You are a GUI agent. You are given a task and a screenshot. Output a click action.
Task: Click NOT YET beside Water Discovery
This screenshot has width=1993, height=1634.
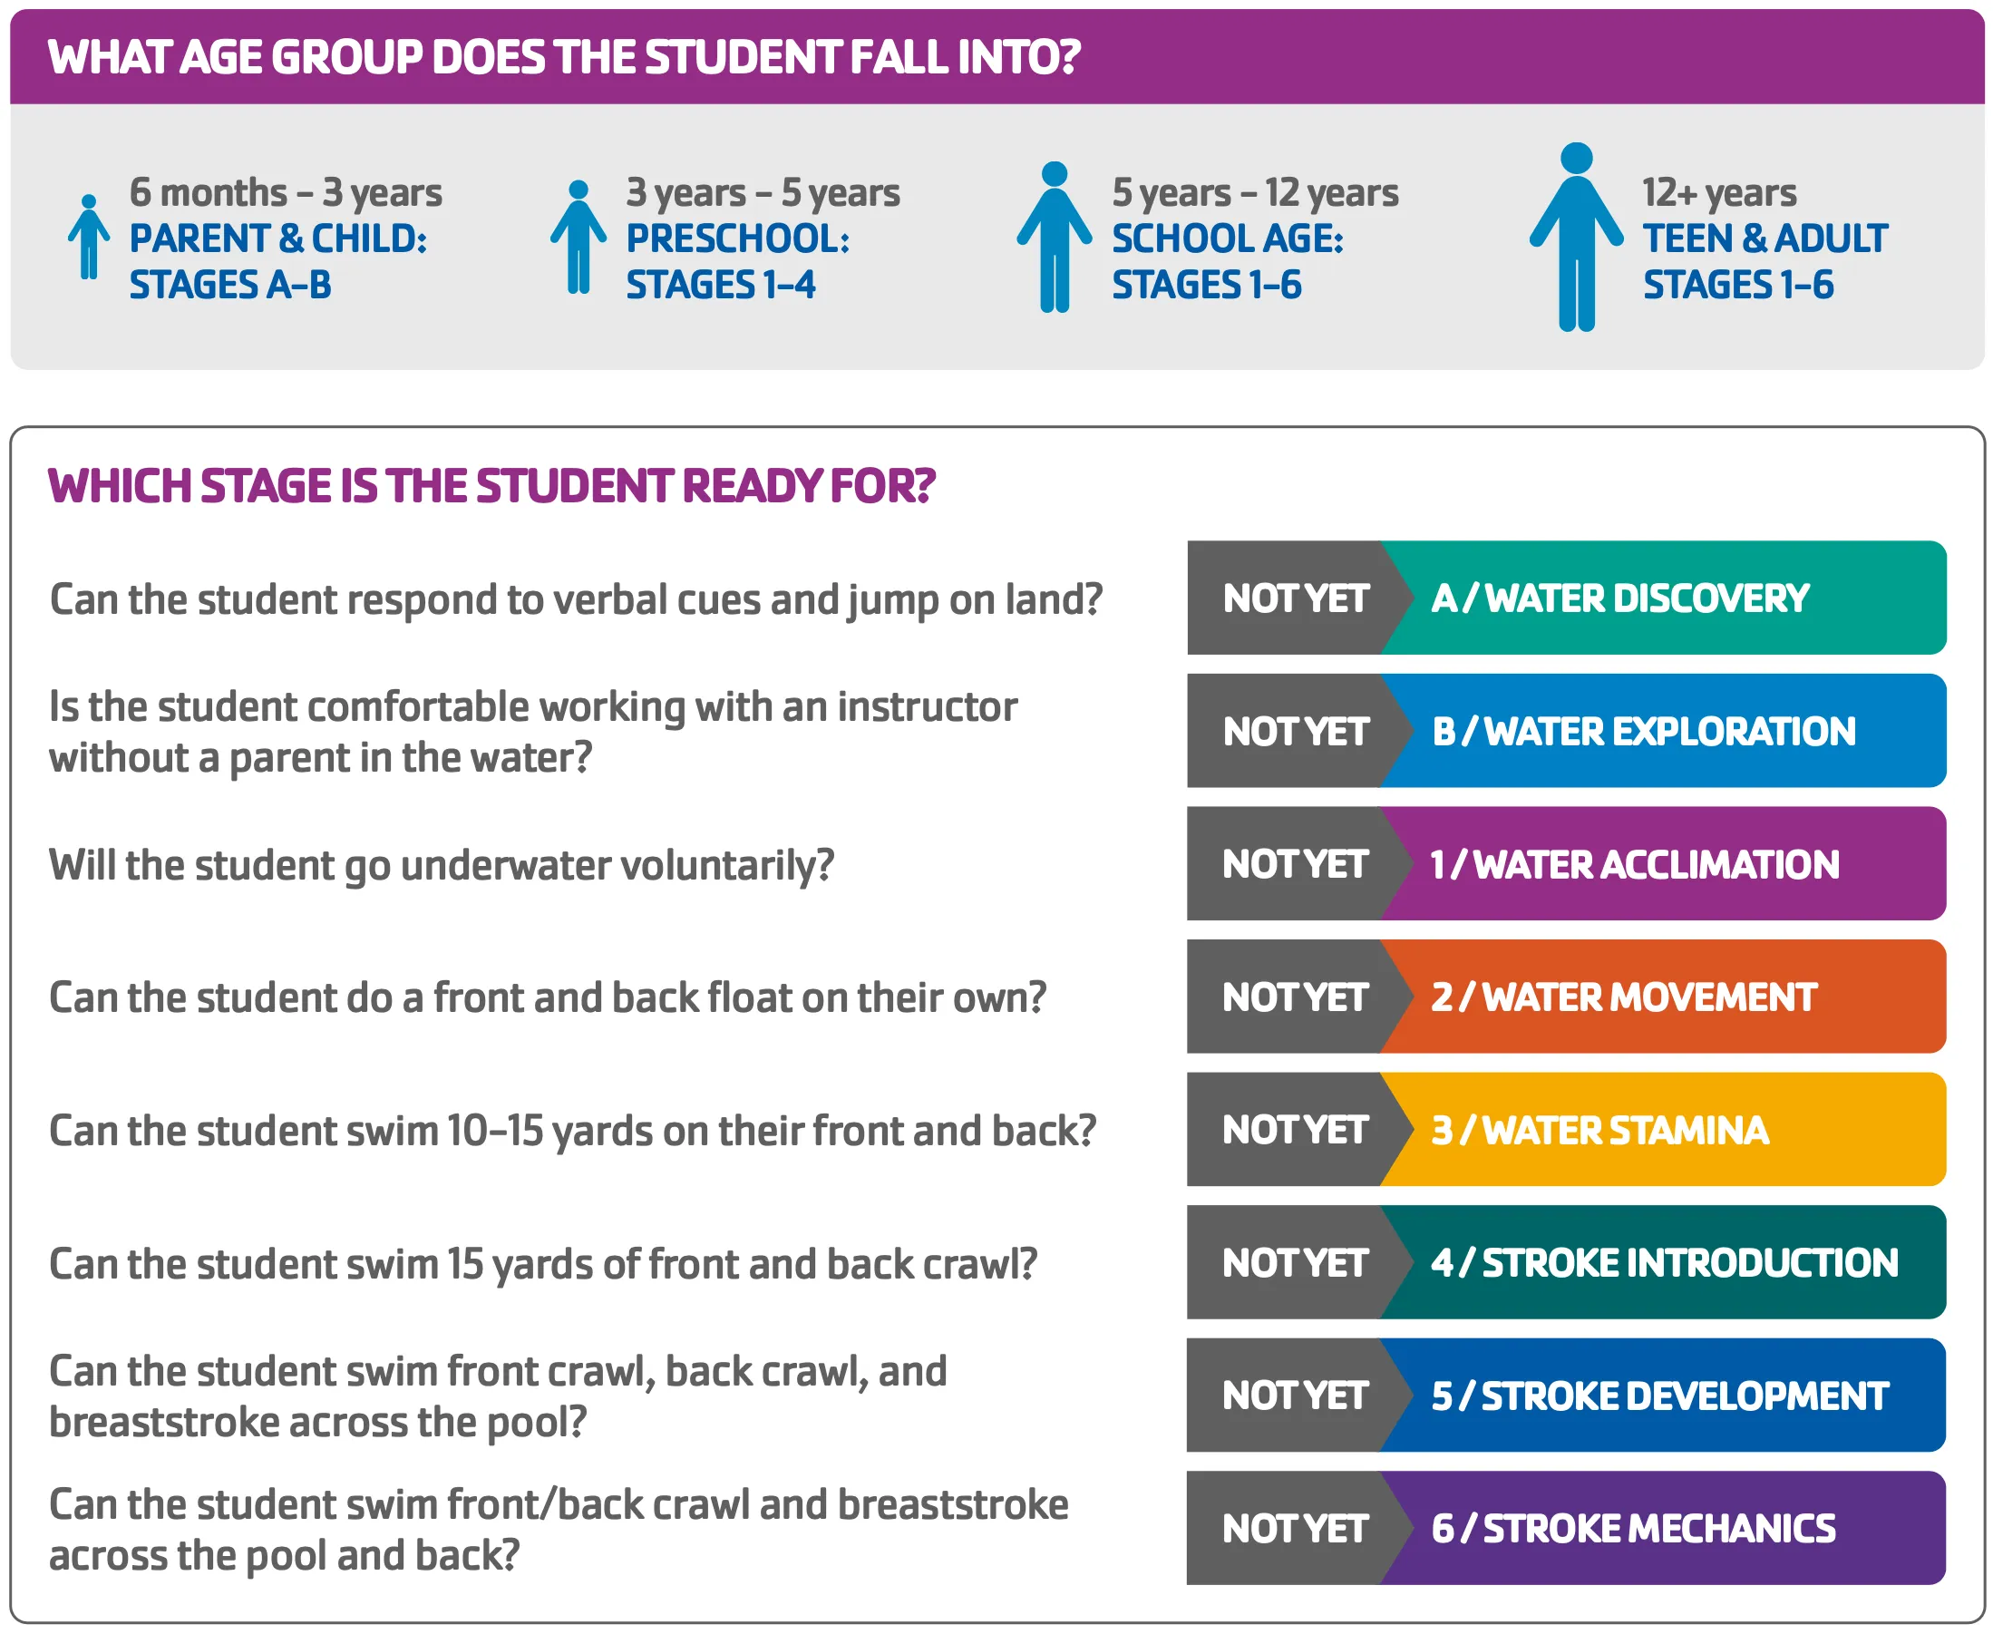pyautogui.click(x=1293, y=598)
